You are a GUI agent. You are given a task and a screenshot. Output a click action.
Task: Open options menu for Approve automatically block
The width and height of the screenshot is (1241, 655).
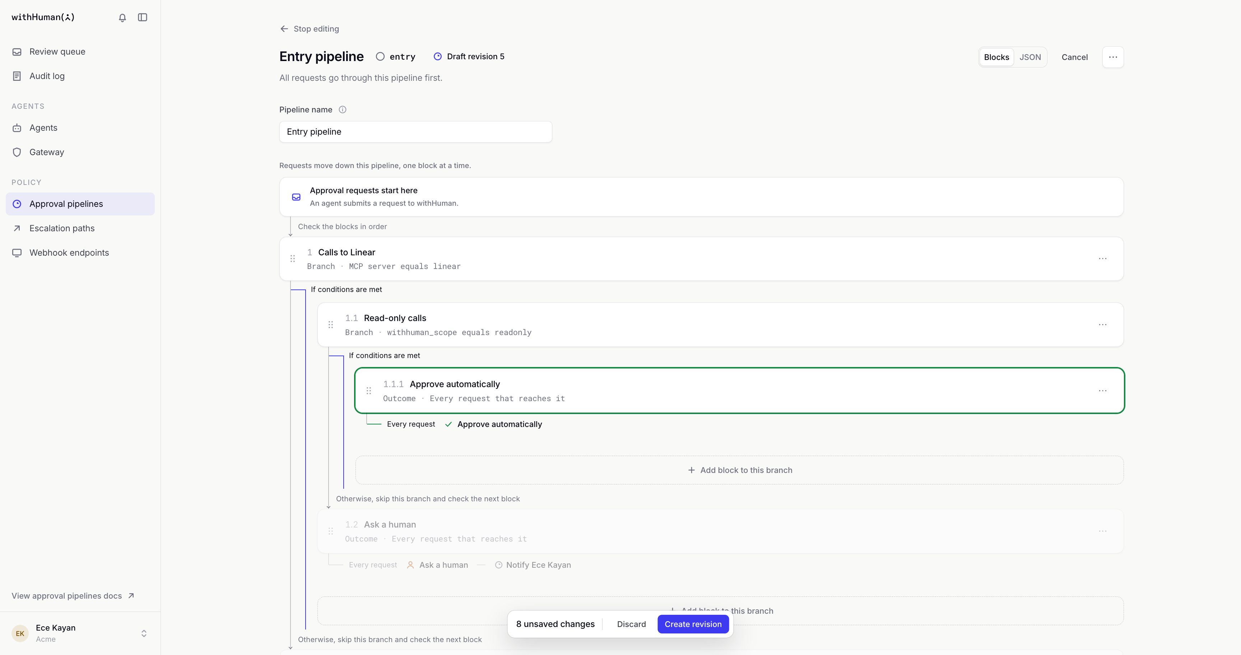pyautogui.click(x=1102, y=391)
